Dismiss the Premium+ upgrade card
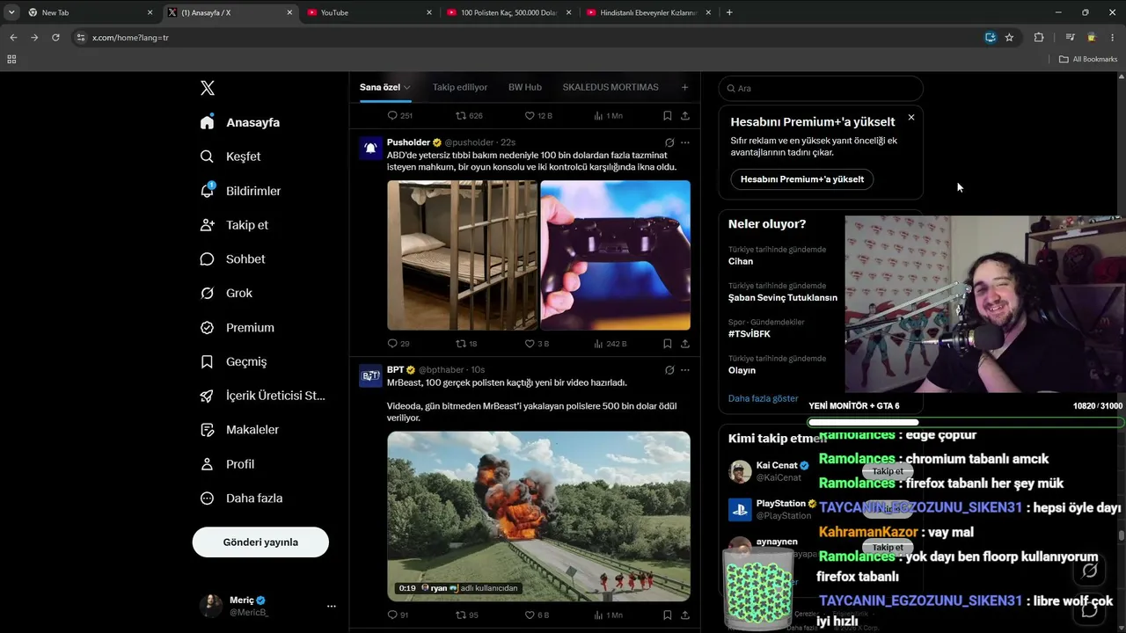The height and width of the screenshot is (633, 1126). point(911,118)
